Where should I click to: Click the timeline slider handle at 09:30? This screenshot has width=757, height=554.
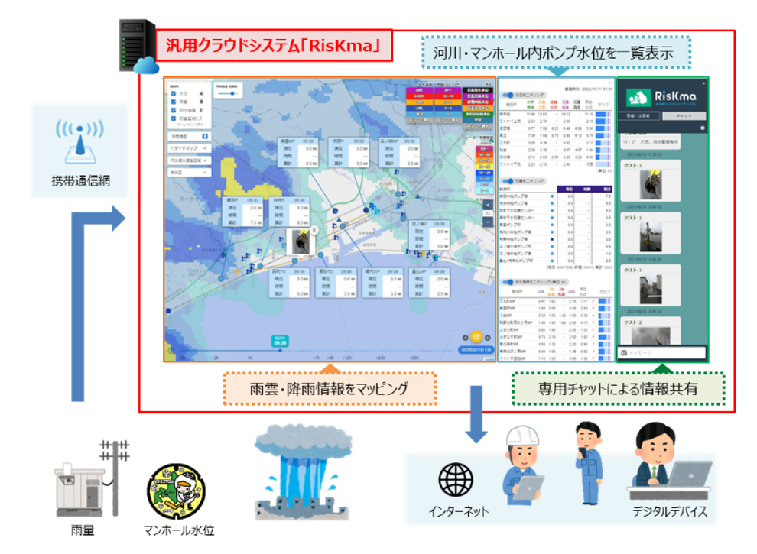(280, 351)
